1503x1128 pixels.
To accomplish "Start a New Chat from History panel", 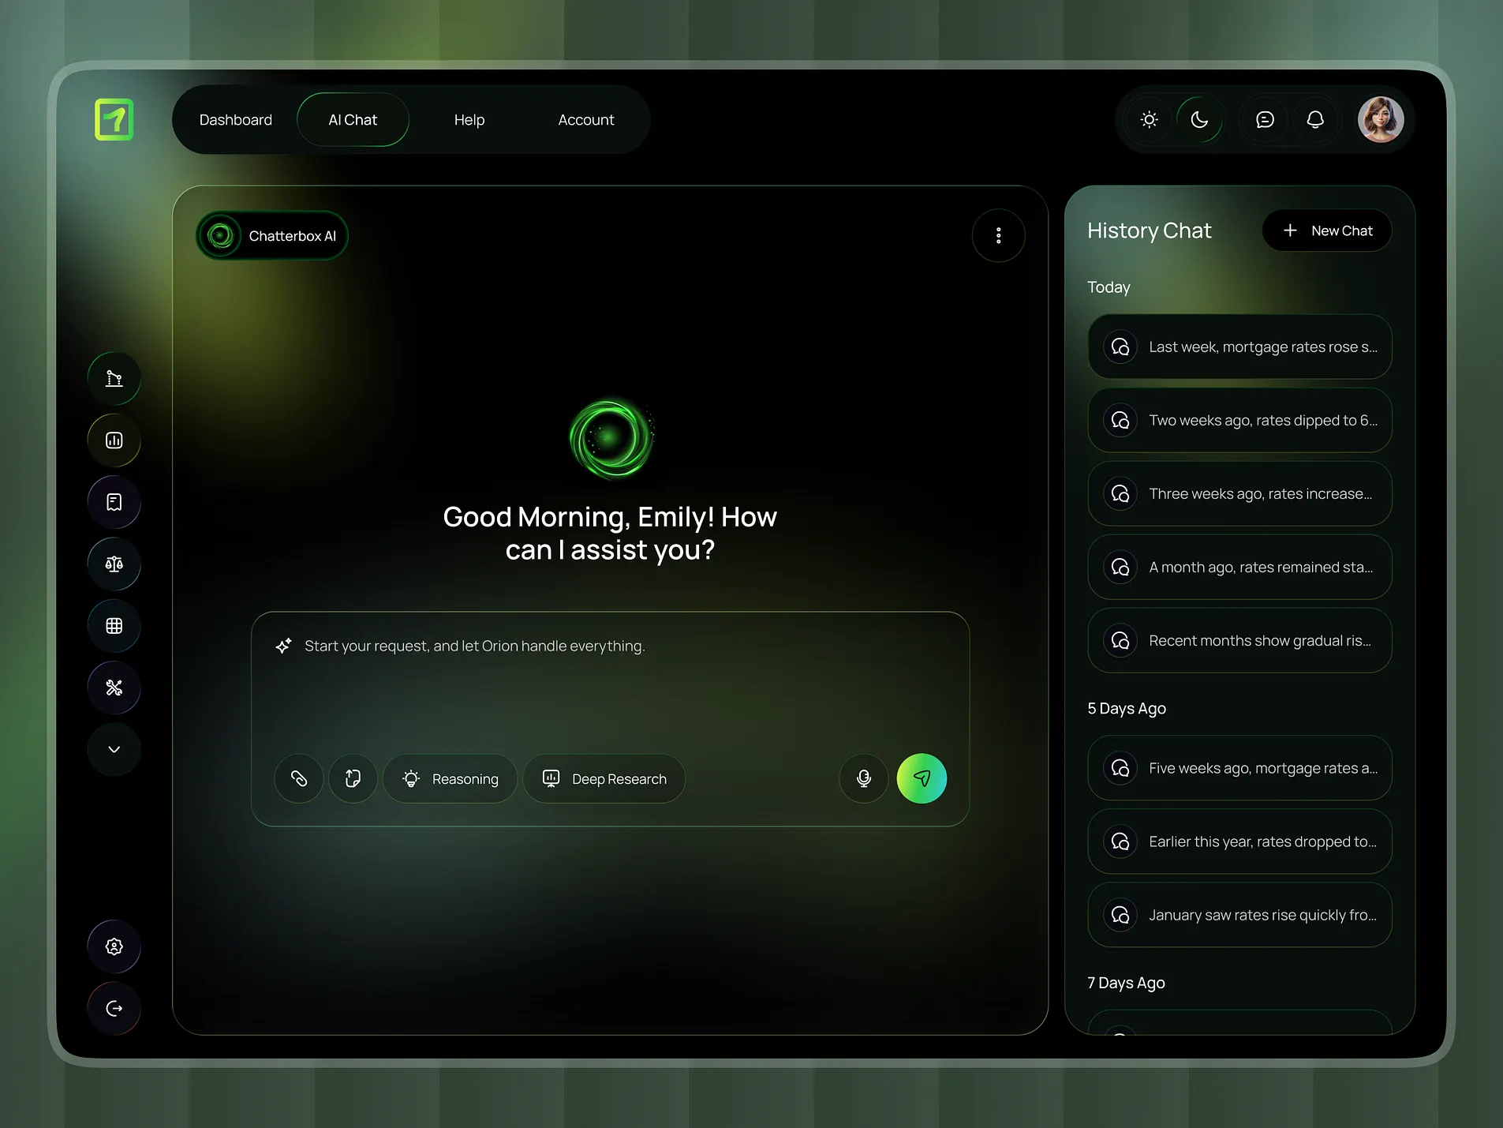I will coord(1326,230).
